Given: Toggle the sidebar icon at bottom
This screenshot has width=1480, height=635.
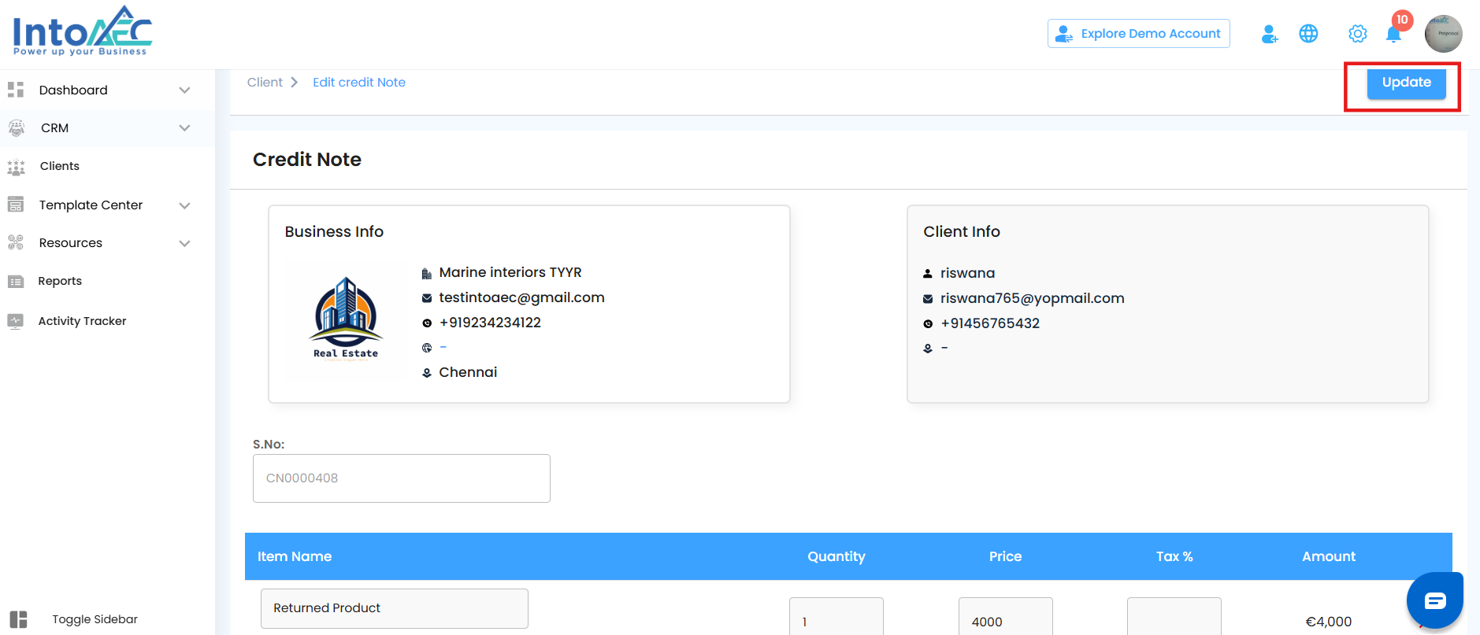Looking at the screenshot, I should pos(18,619).
